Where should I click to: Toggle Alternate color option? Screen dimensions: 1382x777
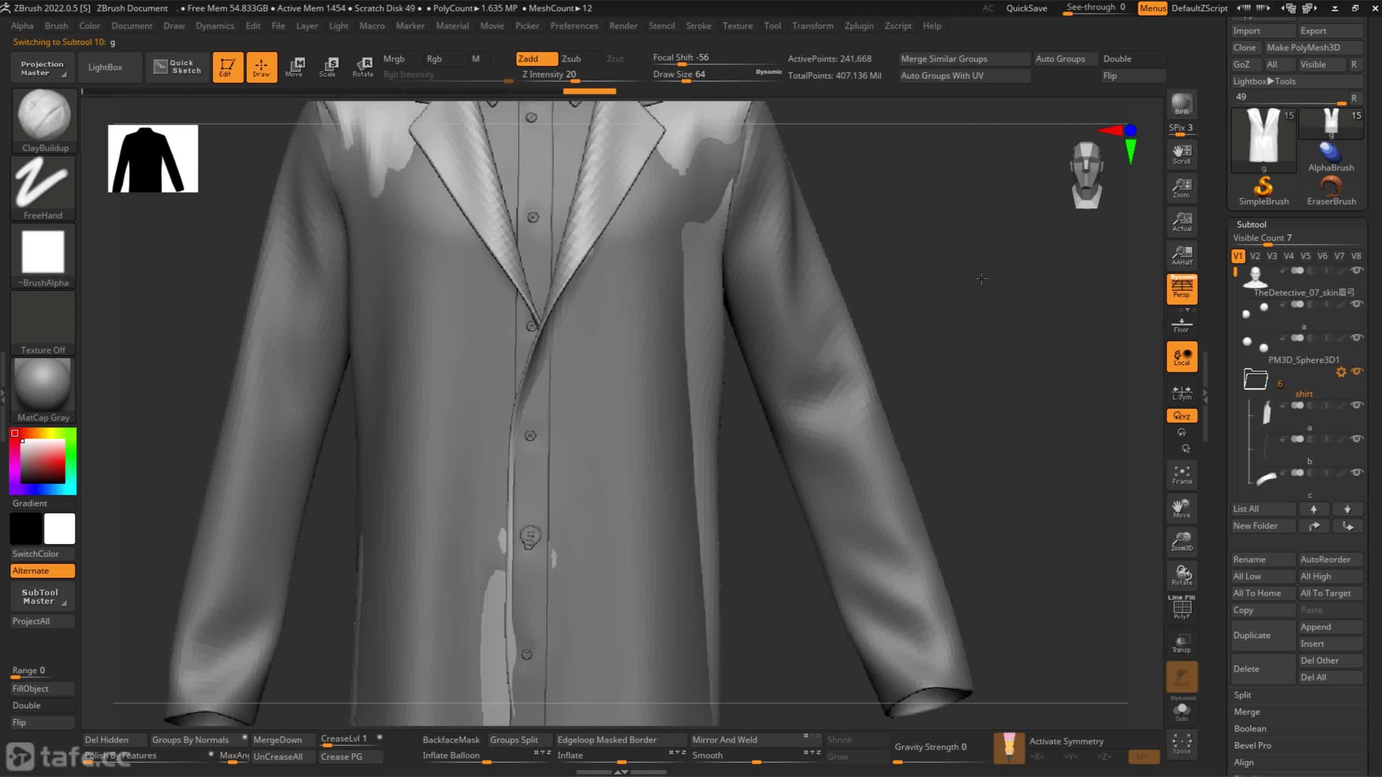pos(43,571)
